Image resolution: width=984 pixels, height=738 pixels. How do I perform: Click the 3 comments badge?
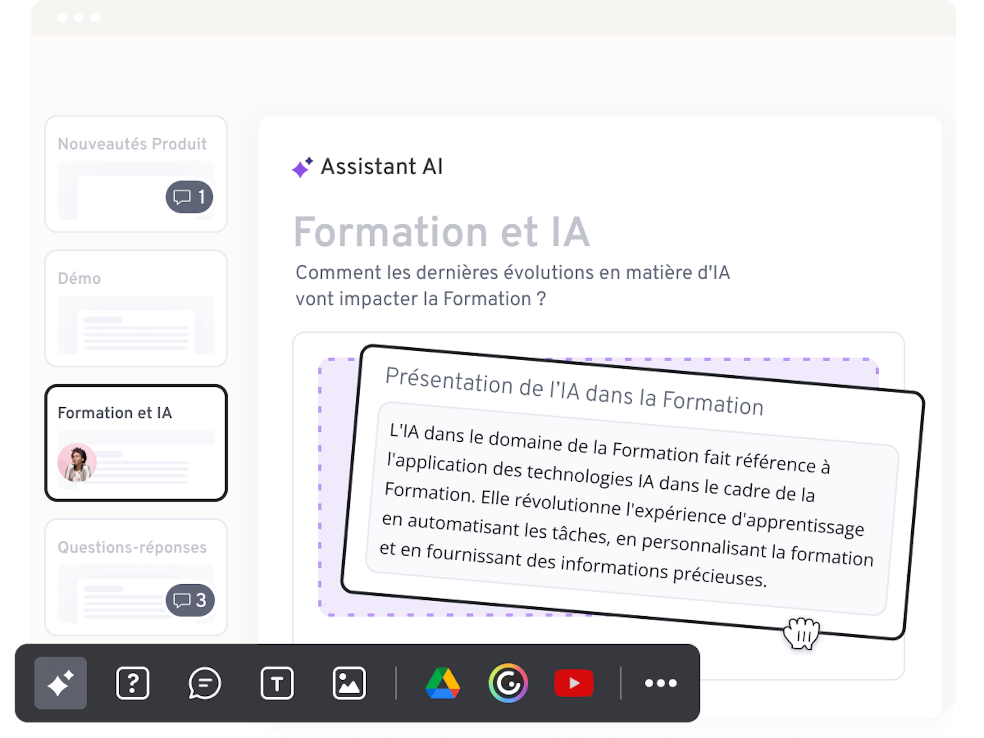coord(190,600)
